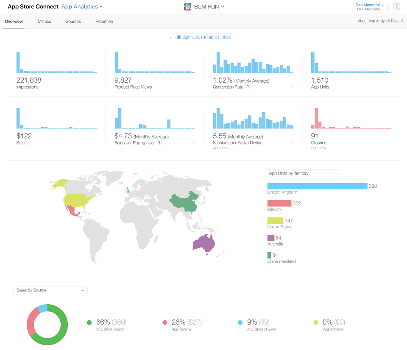The image size is (407, 350).
Task: Click the BUM RUN app icon
Action: point(187,7)
